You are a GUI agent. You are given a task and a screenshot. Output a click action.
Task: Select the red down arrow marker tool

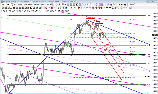[60, 5]
